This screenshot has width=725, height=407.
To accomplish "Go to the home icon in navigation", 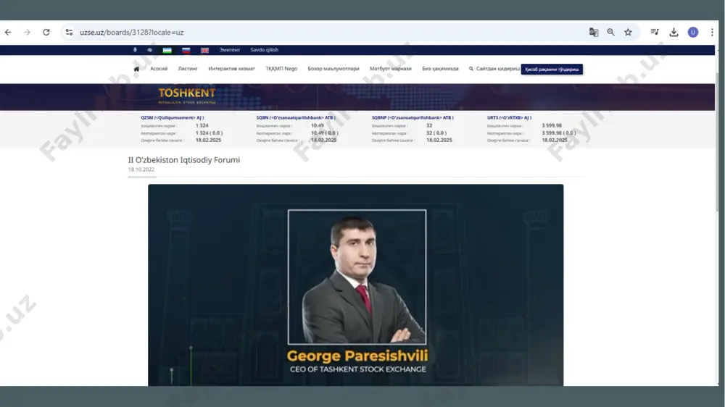I will click(x=136, y=69).
